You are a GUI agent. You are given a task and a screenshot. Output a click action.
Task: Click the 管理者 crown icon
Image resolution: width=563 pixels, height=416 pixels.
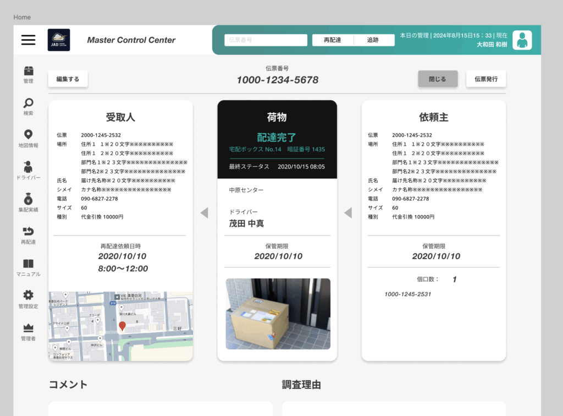28,328
